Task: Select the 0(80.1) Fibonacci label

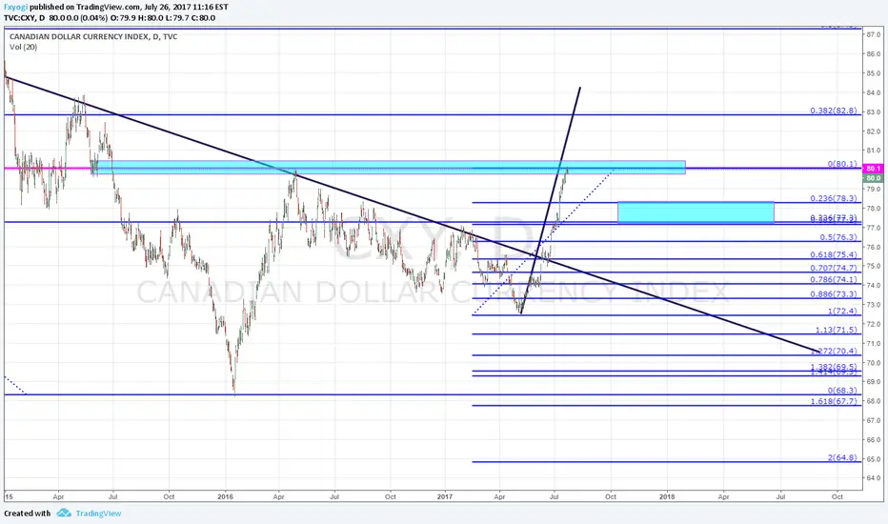Action: pos(842,164)
